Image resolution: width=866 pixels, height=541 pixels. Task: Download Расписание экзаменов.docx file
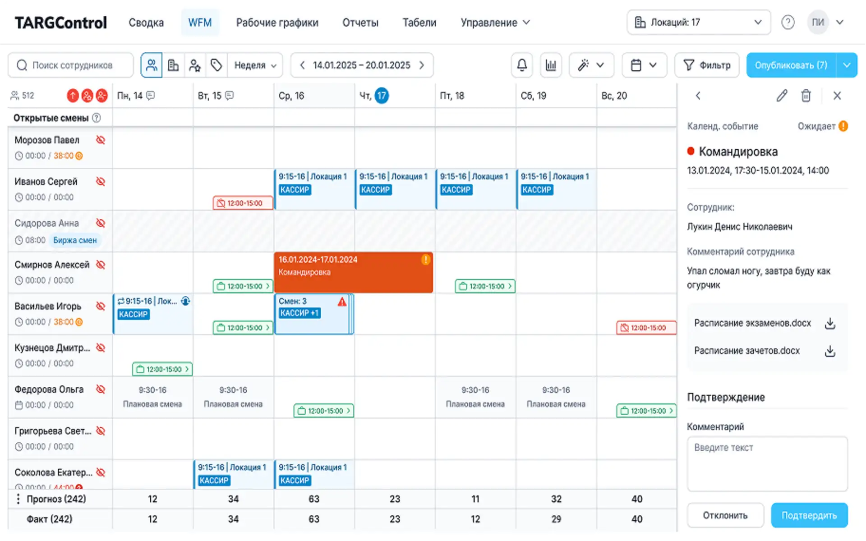(830, 324)
